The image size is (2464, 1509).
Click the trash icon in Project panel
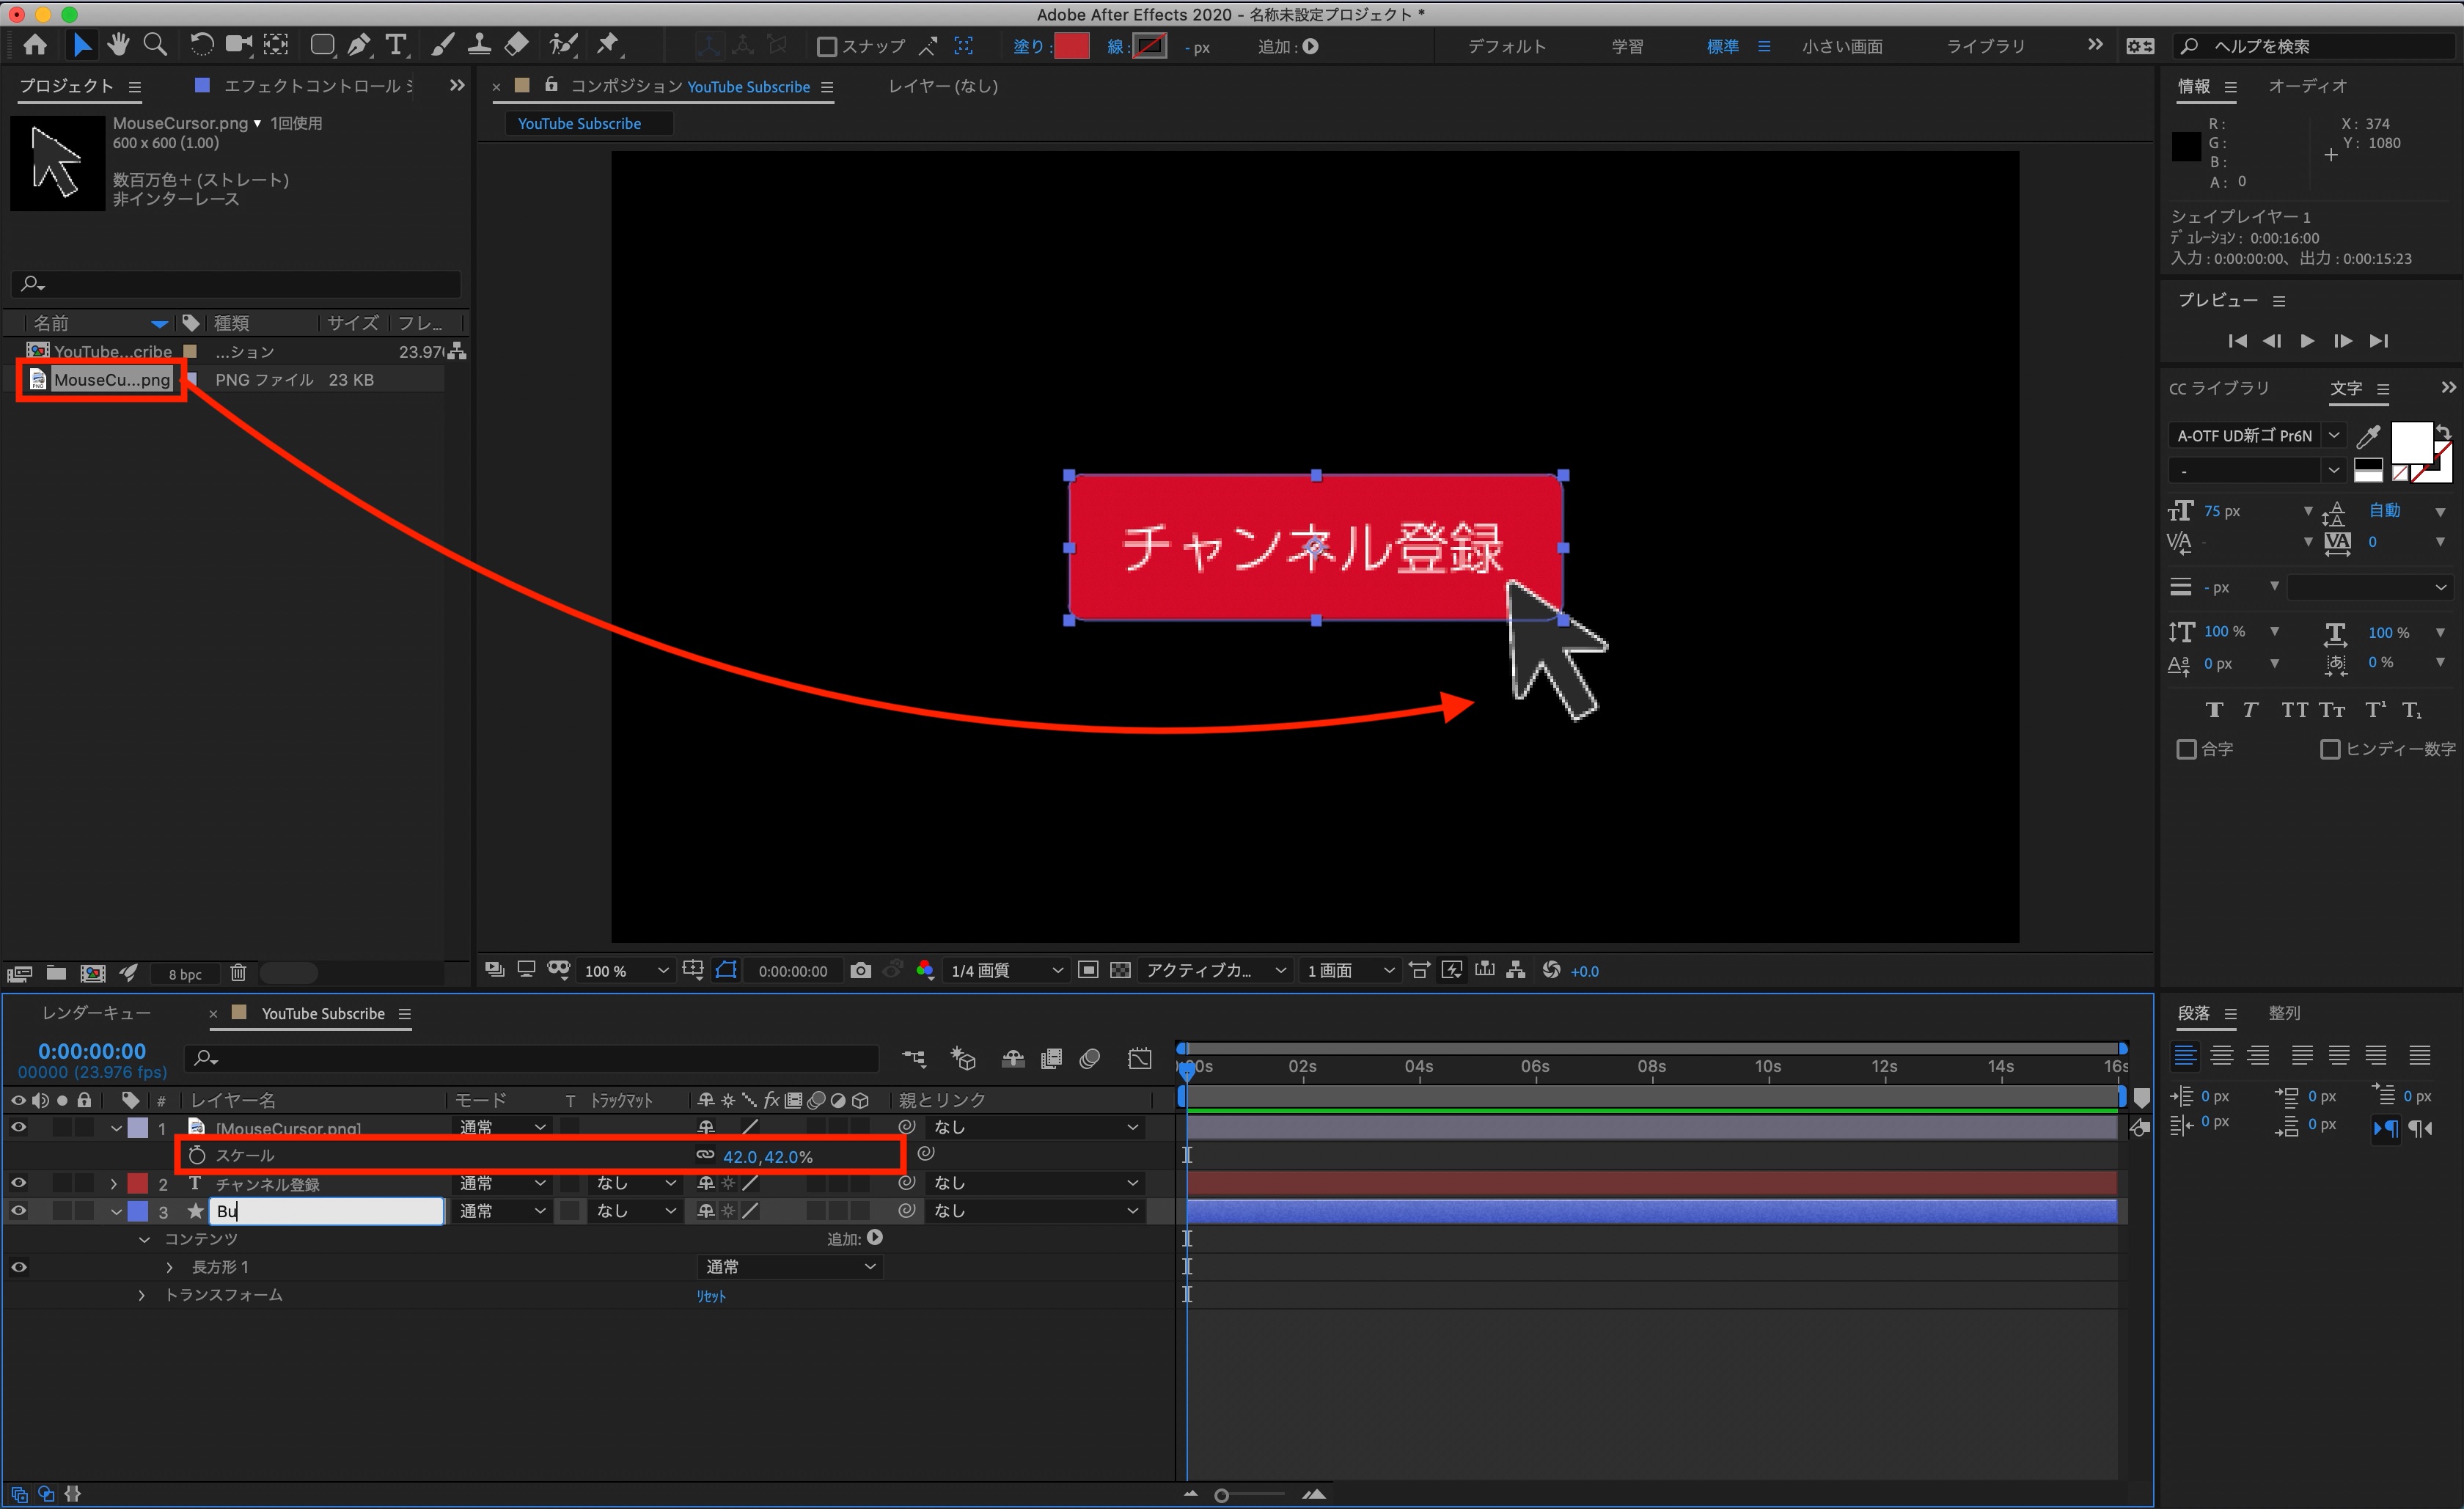[x=238, y=973]
